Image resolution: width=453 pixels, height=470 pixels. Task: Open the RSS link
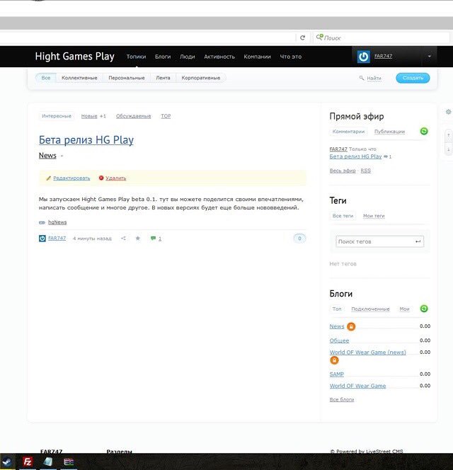365,171
